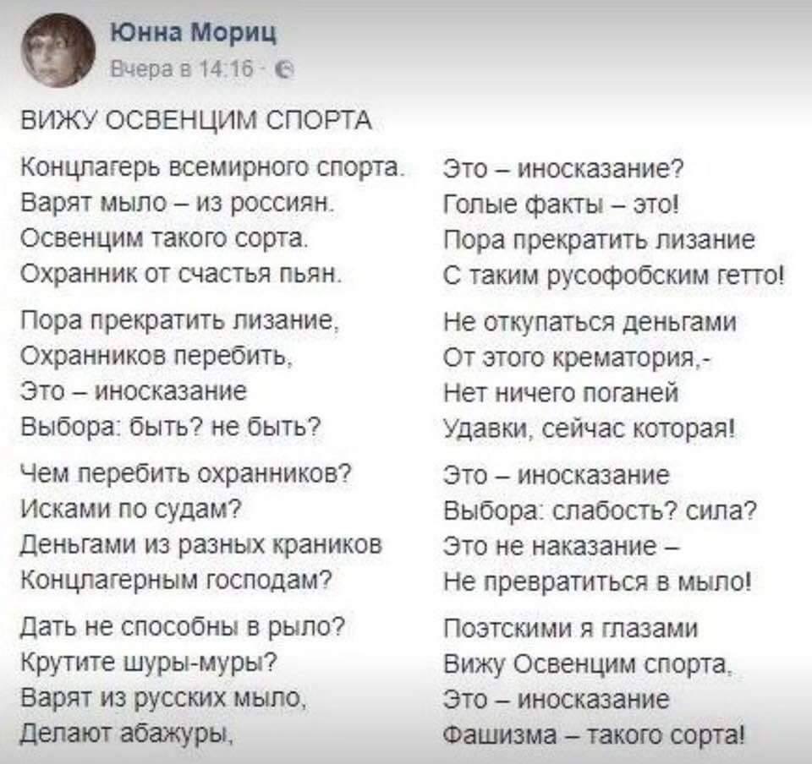Screen dimensions: 812x764
Task: Click the line Крутите шуры-муры?
Action: tap(149, 663)
